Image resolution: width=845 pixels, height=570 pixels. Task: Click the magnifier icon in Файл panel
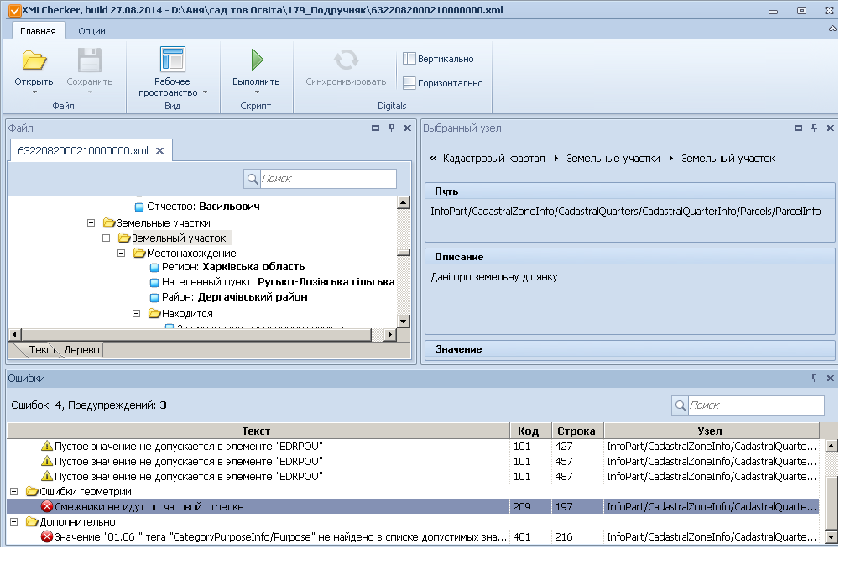pyautogui.click(x=253, y=179)
